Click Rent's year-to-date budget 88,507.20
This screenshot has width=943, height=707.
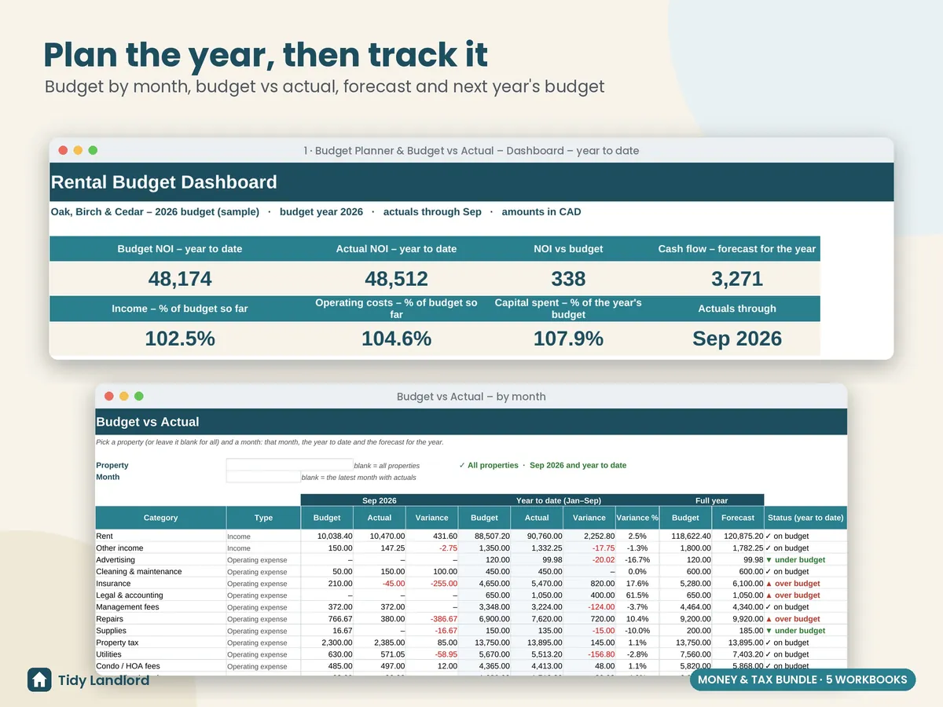(484, 536)
